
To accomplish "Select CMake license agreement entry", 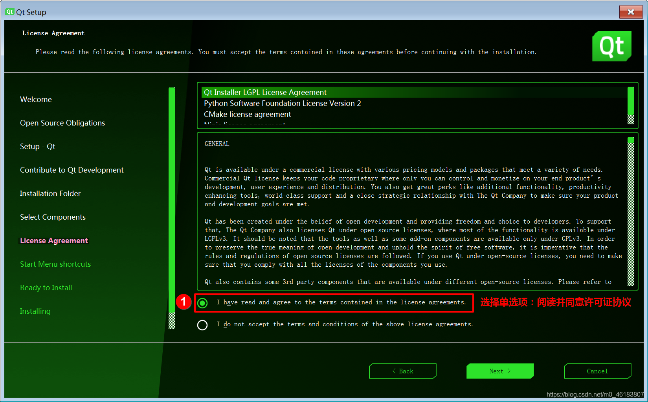I will [x=415, y=114].
